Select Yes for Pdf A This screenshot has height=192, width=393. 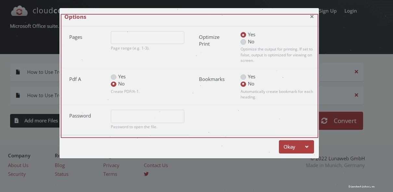tap(113, 77)
